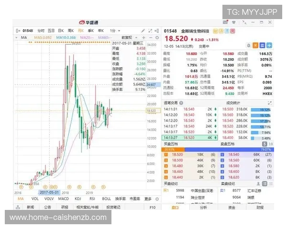Toggle the MACD indicator
287x229 pixels.
point(63,198)
